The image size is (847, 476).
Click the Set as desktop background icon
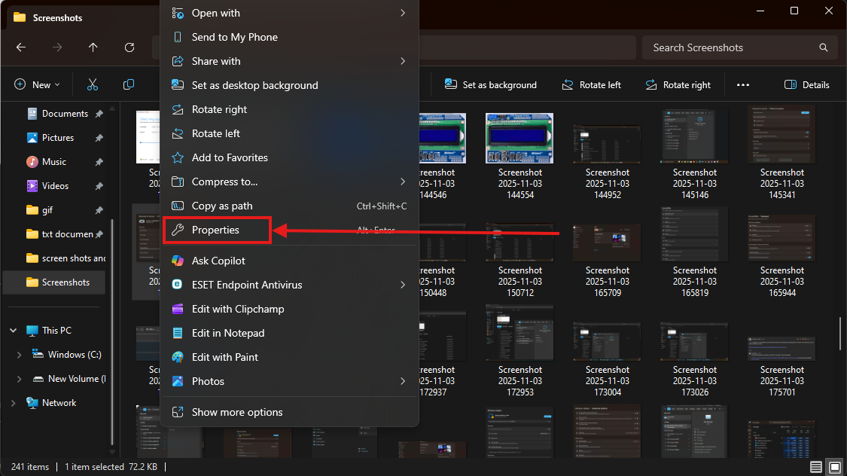177,85
